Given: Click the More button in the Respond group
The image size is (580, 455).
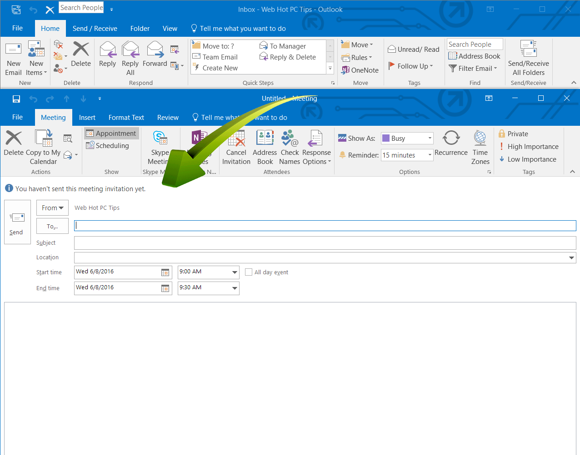Looking at the screenshot, I should (x=177, y=66).
